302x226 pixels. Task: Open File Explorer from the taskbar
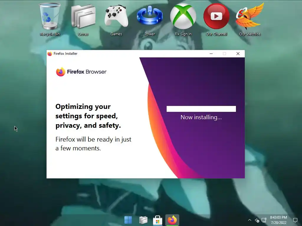143,220
